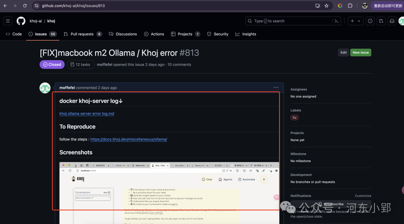Click the Edit issue title button

click(343, 53)
